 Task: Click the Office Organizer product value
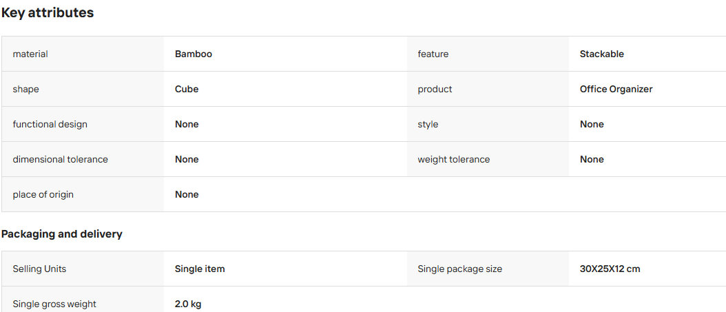pyautogui.click(x=616, y=90)
